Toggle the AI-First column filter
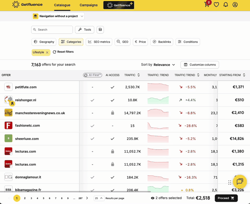The width and height of the screenshot is (250, 204). coord(93,75)
